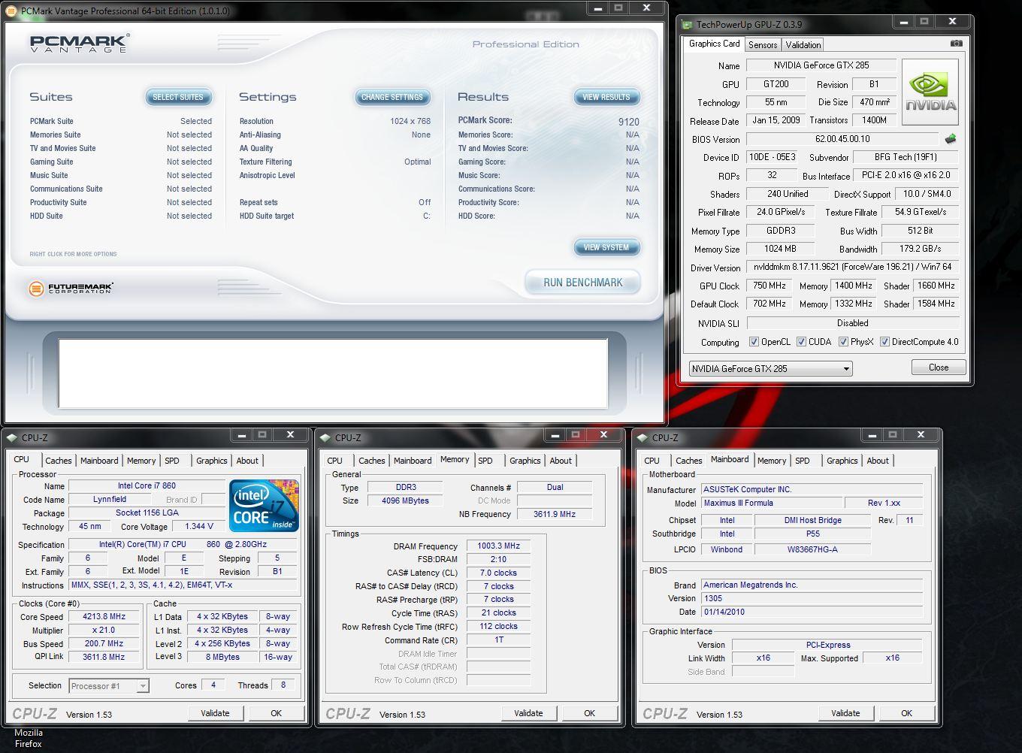Toggle the PhysX checkbox in GPU-Z
The image size is (1022, 753).
(843, 342)
